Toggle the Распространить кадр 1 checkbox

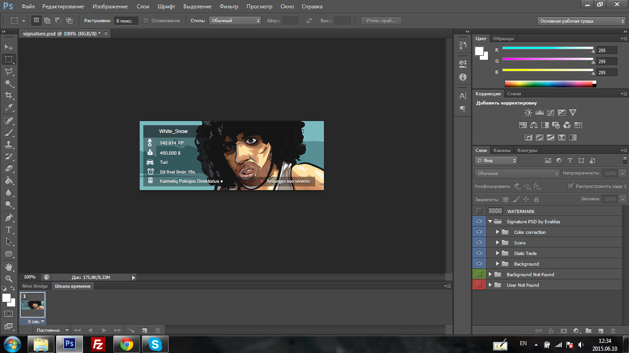(570, 186)
